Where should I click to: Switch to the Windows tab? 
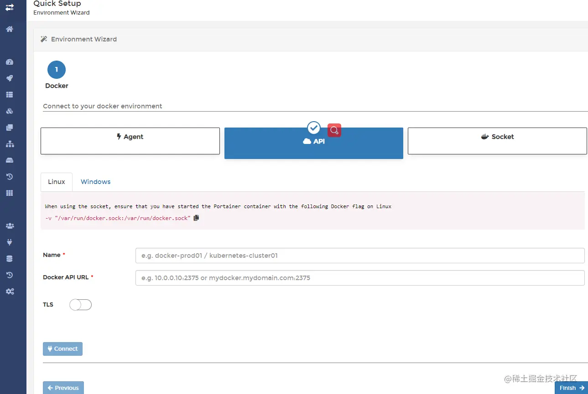[96, 182]
